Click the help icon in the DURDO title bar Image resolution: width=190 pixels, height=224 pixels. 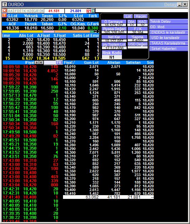(5, 4)
